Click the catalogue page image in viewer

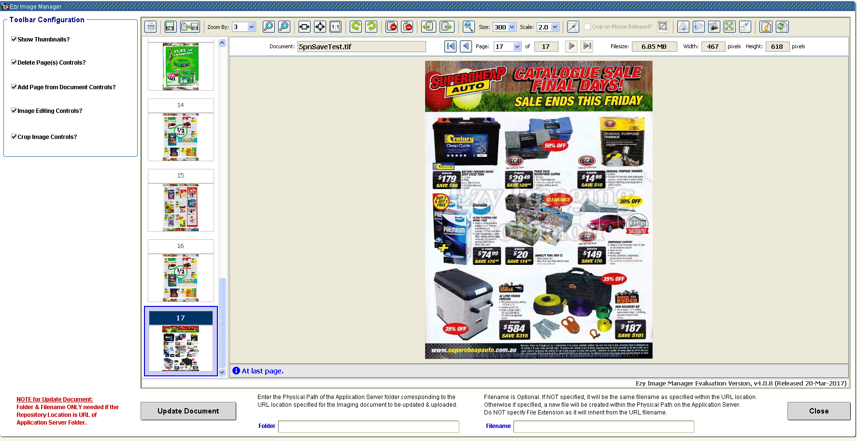click(x=539, y=210)
